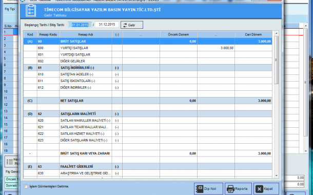313x195 pixels.
Task: Click the printer icon on Raporla
Action: [x=230, y=189]
